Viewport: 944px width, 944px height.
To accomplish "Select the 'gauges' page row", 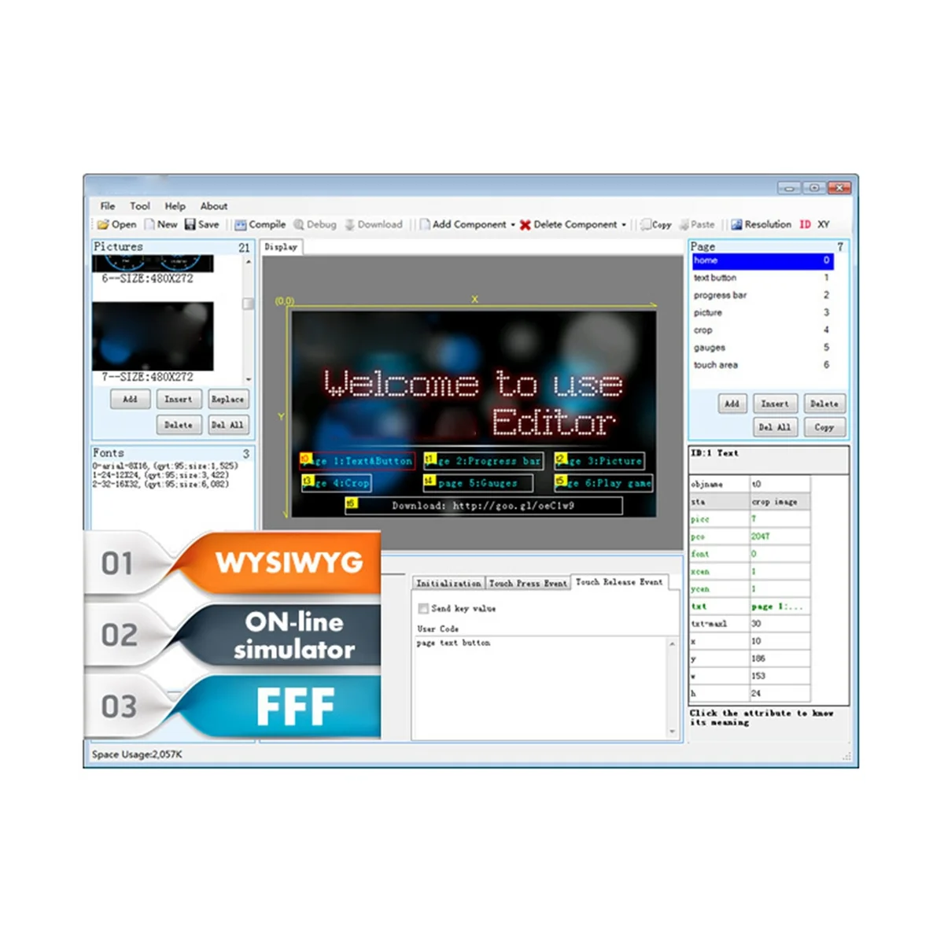I will (762, 348).
